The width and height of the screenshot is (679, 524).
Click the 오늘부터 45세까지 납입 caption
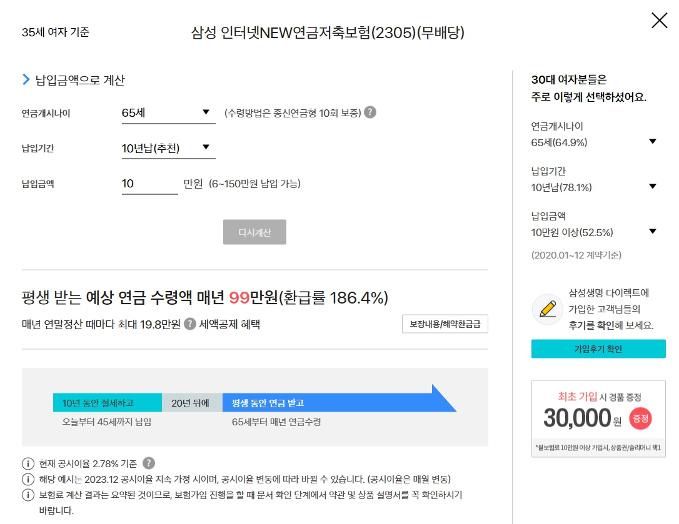click(x=106, y=422)
